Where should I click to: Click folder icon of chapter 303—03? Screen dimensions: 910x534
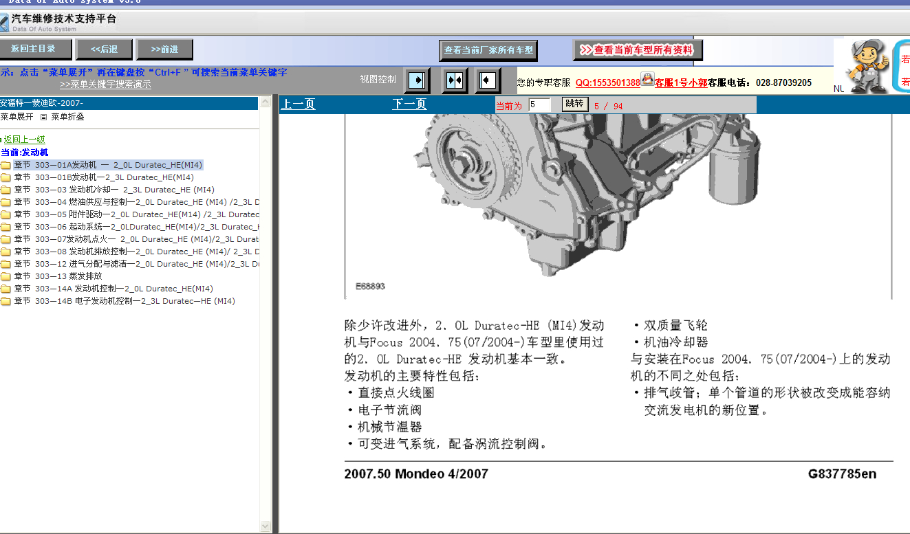[x=6, y=190]
